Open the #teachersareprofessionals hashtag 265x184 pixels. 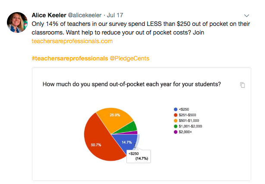pyautogui.click(x=70, y=58)
